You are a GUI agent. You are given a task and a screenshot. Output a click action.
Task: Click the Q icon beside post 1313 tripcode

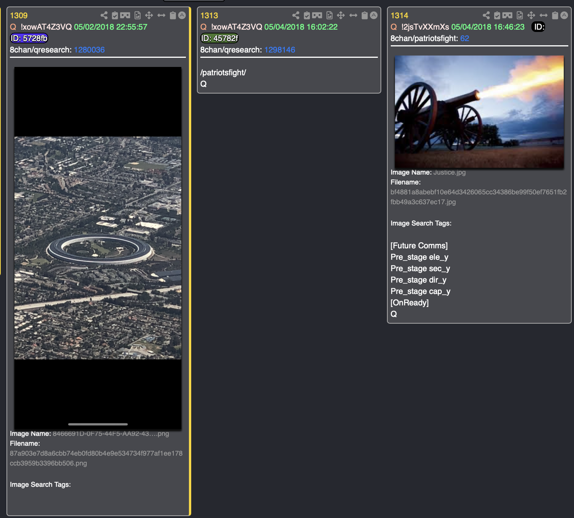point(204,27)
